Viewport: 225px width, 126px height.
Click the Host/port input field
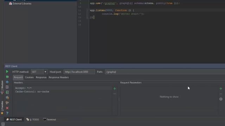pyautogui.click(x=79, y=72)
